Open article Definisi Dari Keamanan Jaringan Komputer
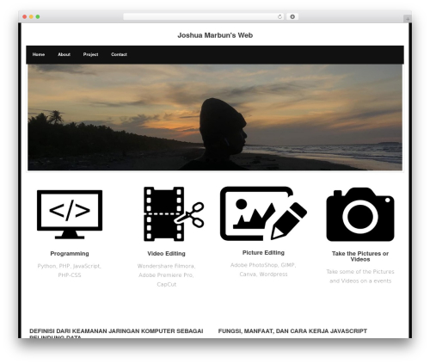 [116, 334]
